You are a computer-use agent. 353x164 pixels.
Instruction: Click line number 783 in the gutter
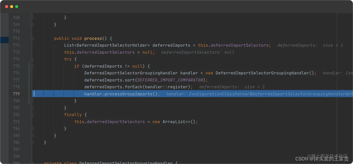coord(16,122)
